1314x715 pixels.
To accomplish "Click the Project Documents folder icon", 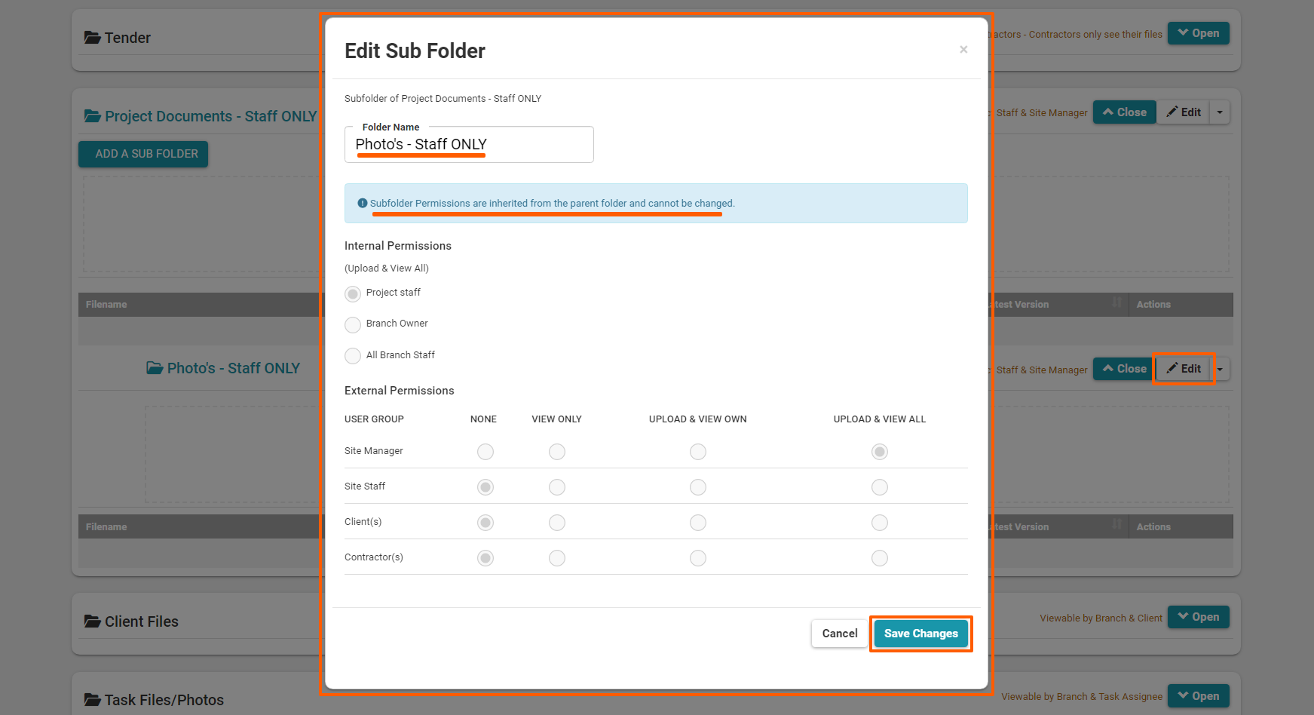I will tap(93, 116).
